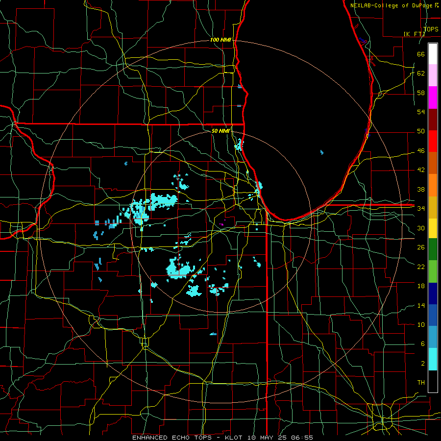
Task: Choose the navy blue legend swatch
Action: pos(433,294)
